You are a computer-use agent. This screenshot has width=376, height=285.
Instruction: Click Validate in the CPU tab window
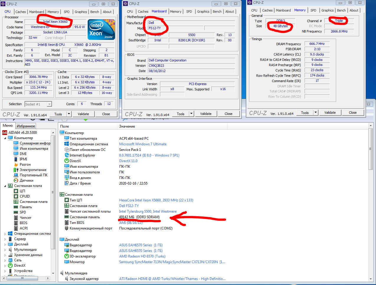point(83,114)
